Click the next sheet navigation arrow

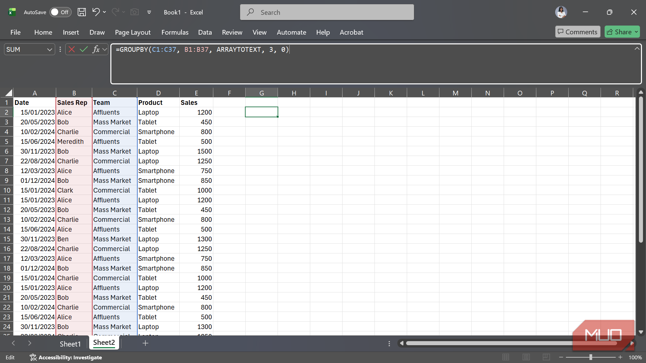[30, 343]
